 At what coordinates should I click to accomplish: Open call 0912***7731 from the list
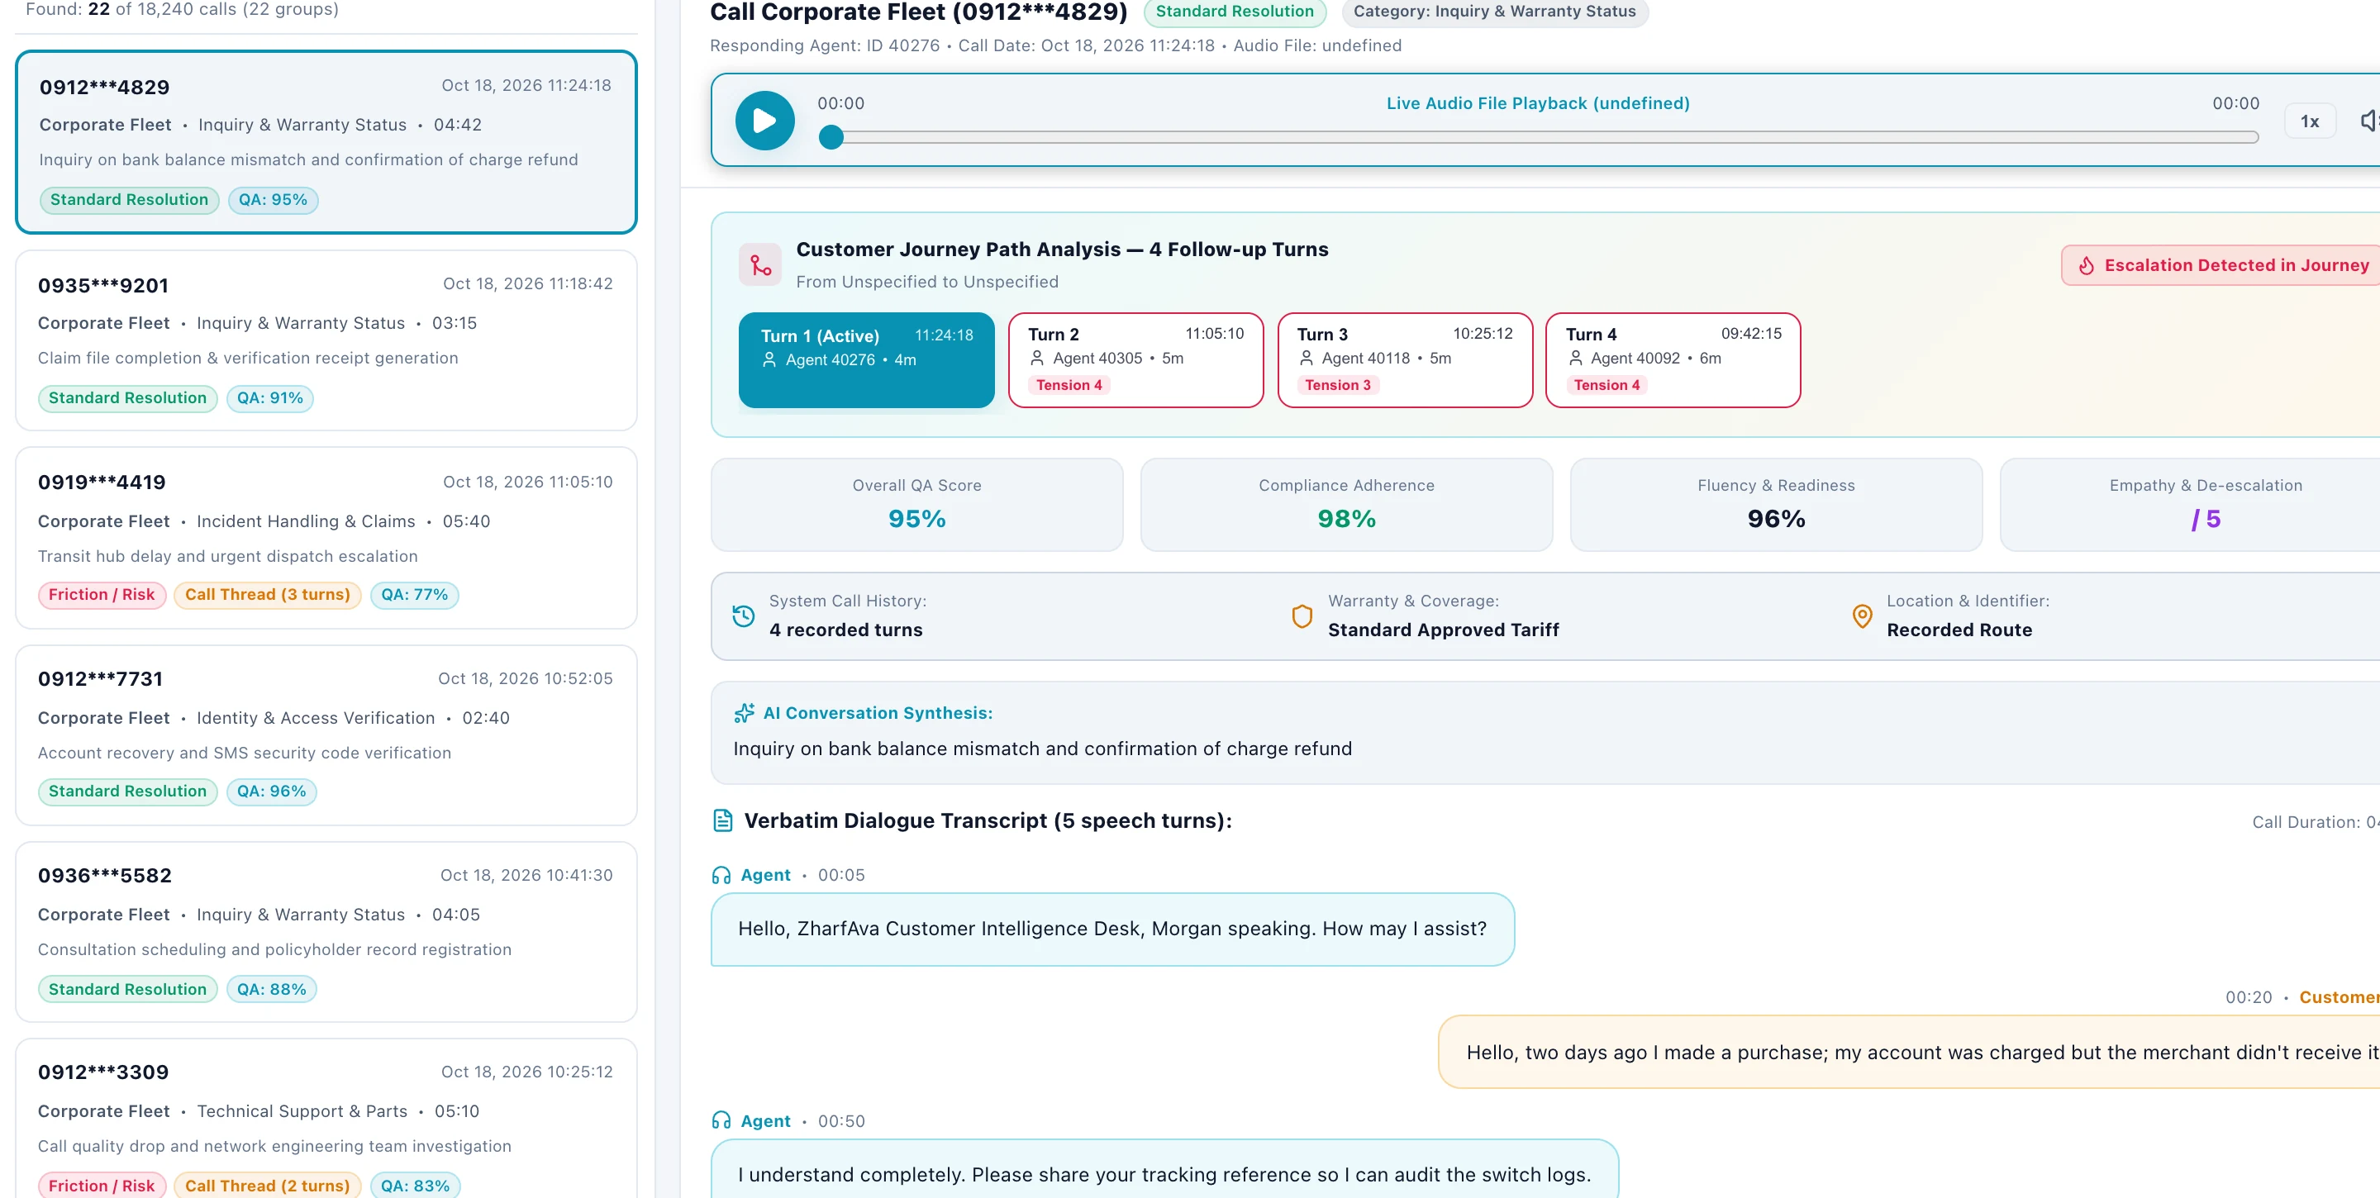tap(326, 734)
